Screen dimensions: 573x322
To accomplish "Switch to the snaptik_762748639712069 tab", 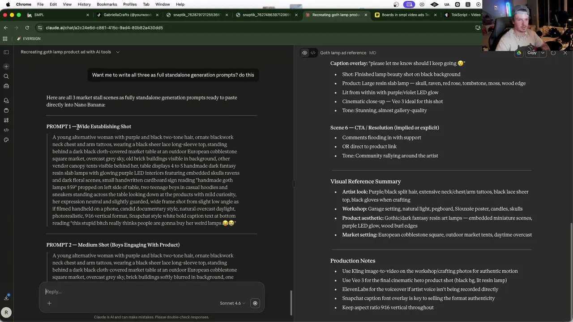I will click(267, 15).
